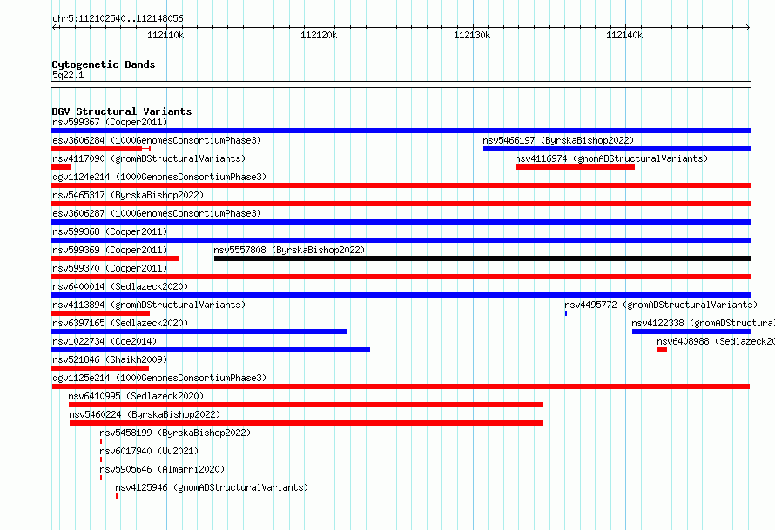Click the DGV Structural Variants track title
This screenshot has height=530, width=775.
[122, 111]
